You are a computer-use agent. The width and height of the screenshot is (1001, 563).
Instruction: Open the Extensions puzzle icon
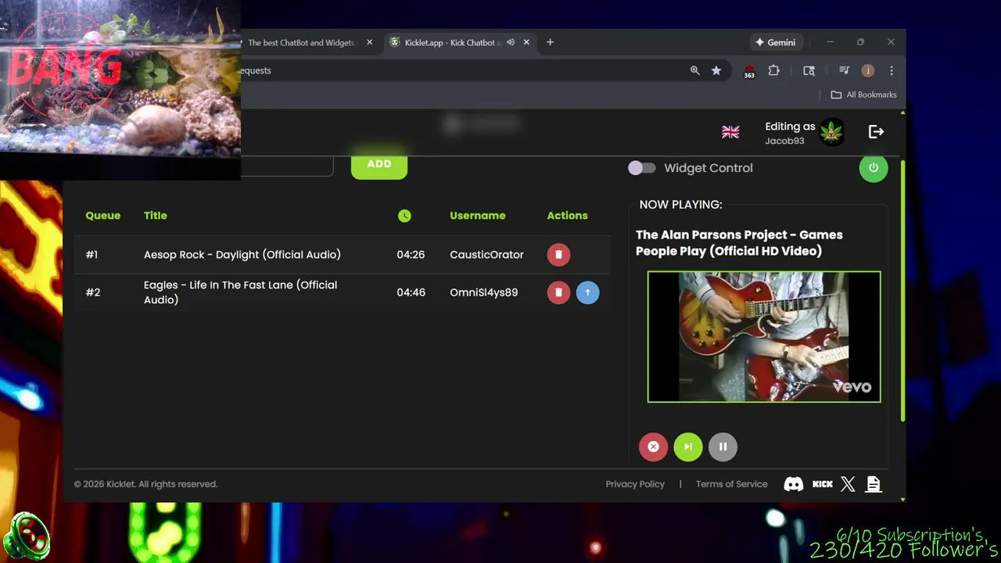coord(773,70)
